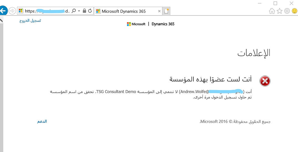Screen dimensions: 298x152
Task: Click the smiley feedback icon
Action: [294, 11]
